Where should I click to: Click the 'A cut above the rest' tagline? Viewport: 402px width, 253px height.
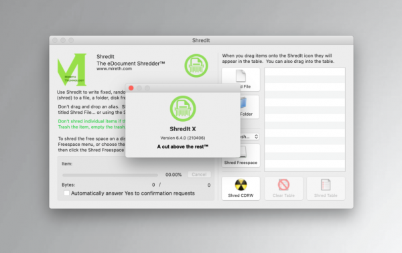click(183, 147)
